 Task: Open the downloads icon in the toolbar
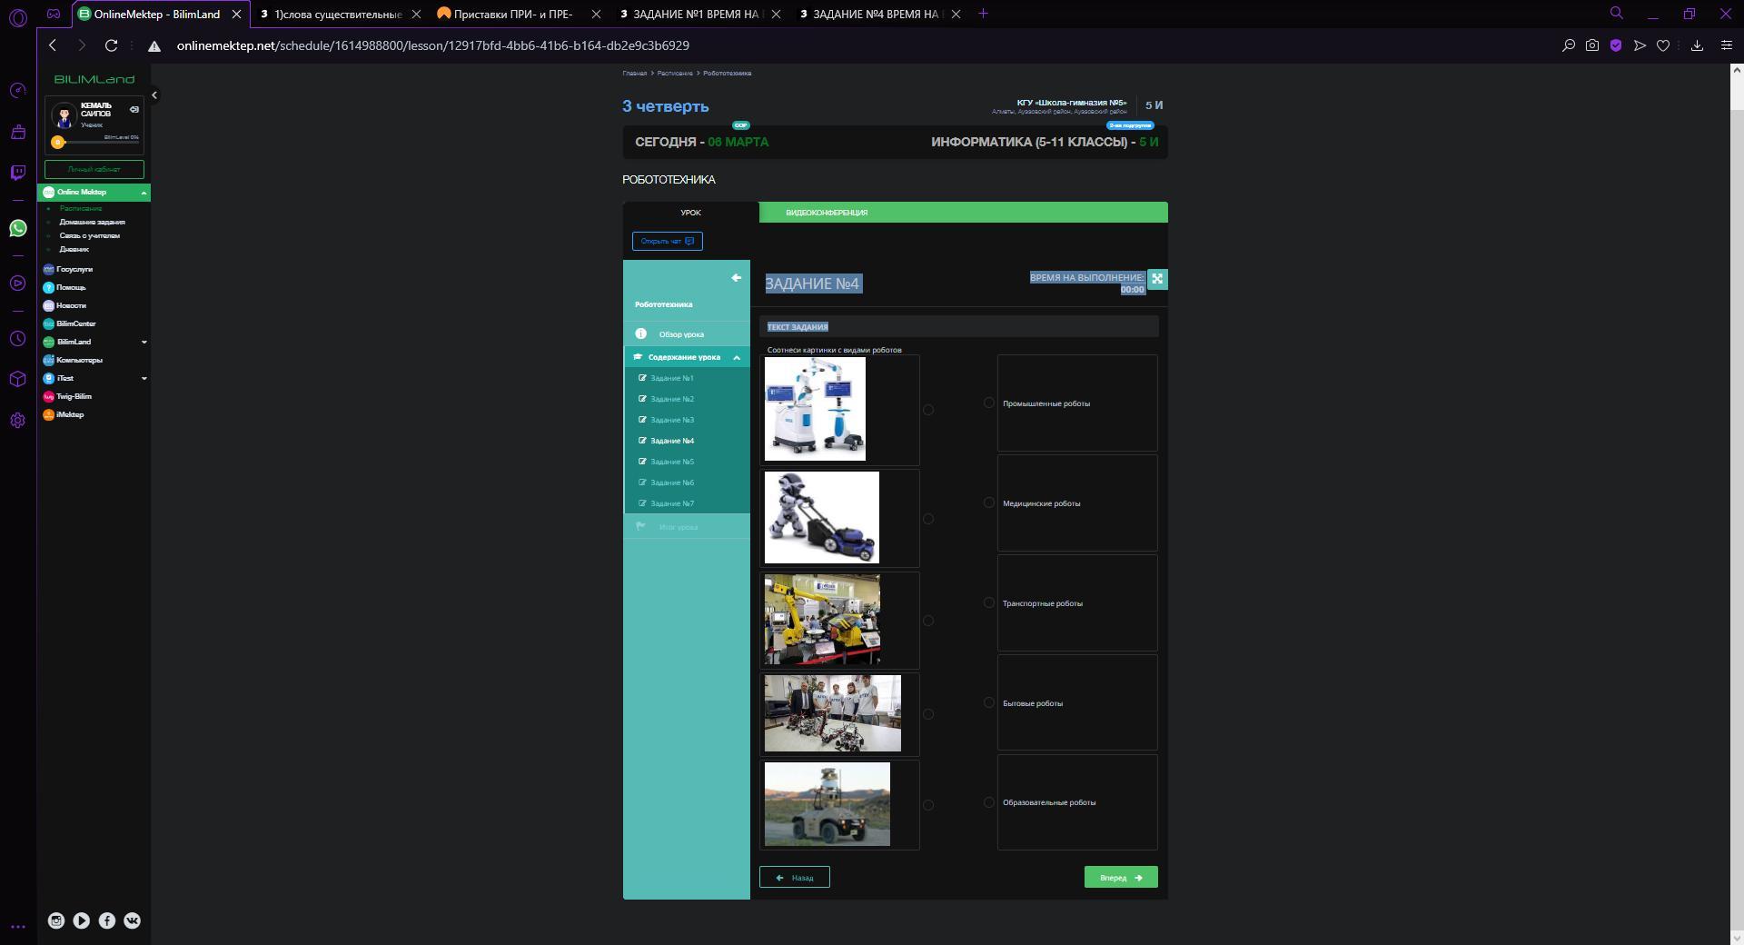[x=1697, y=45]
